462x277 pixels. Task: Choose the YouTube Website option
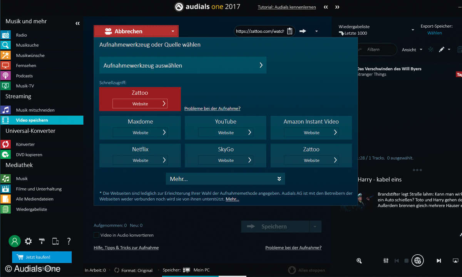[225, 132]
